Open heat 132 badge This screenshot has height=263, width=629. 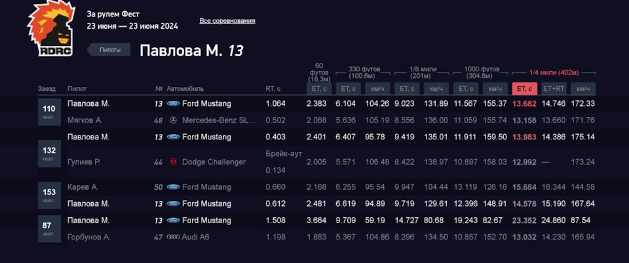pyautogui.click(x=49, y=154)
